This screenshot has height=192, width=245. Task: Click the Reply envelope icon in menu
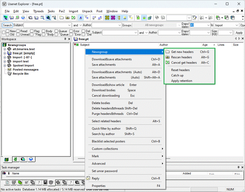[88, 178]
